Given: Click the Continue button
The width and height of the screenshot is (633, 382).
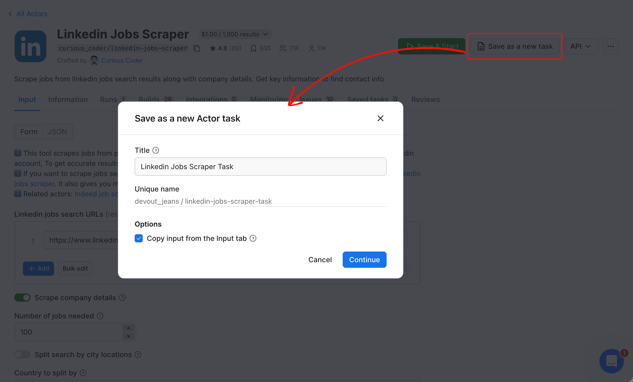Looking at the screenshot, I should pos(364,260).
